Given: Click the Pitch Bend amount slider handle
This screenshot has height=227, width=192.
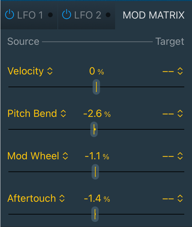Looking at the screenshot, I should [x=94, y=129].
